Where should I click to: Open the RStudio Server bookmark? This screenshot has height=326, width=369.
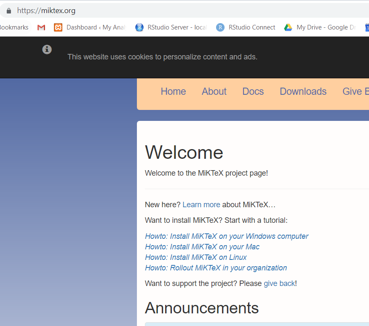171,27
